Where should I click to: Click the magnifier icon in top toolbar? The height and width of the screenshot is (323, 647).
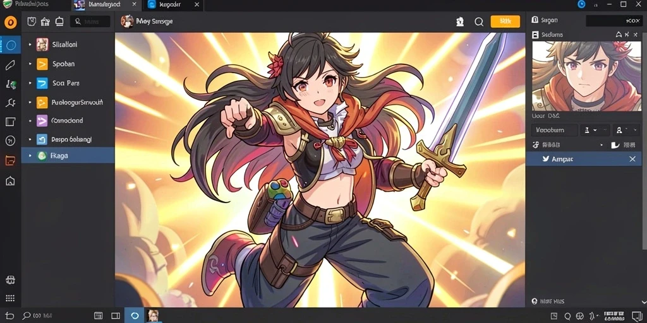click(479, 22)
